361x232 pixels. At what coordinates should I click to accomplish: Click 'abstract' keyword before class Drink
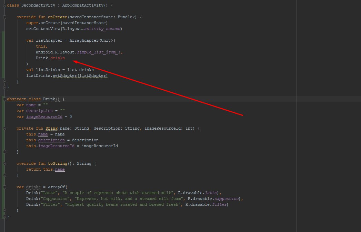click(17, 99)
